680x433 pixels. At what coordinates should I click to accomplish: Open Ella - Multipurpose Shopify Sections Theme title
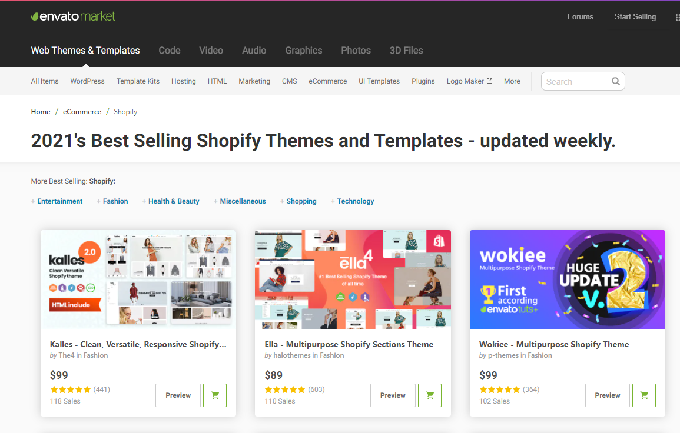click(349, 344)
